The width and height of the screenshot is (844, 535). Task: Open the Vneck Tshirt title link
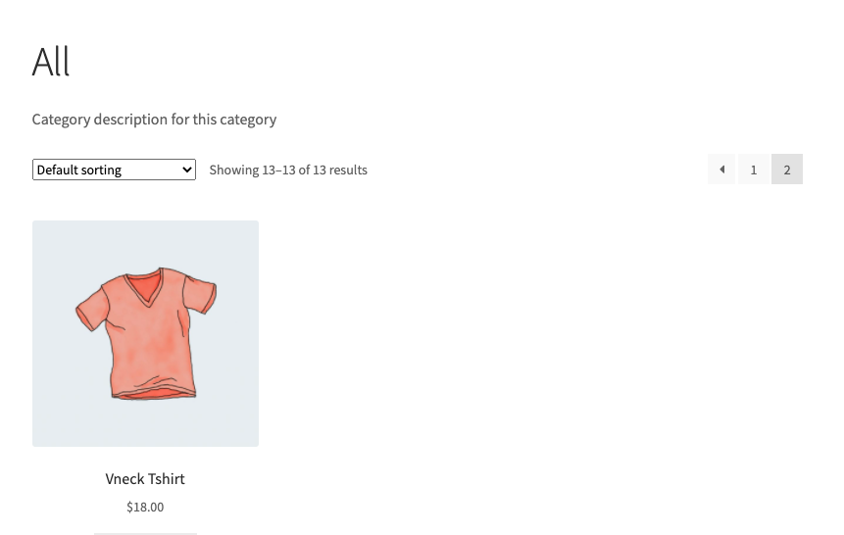145,478
